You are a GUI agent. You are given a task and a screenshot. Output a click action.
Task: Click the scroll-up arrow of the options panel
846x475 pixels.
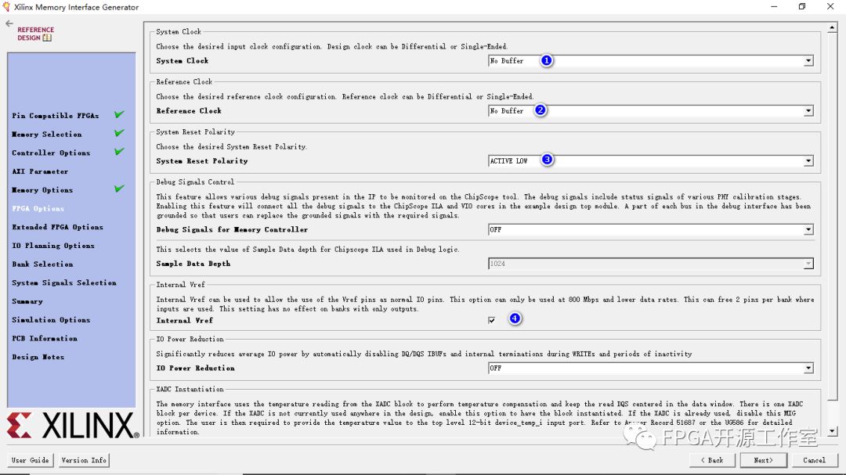tap(832, 27)
